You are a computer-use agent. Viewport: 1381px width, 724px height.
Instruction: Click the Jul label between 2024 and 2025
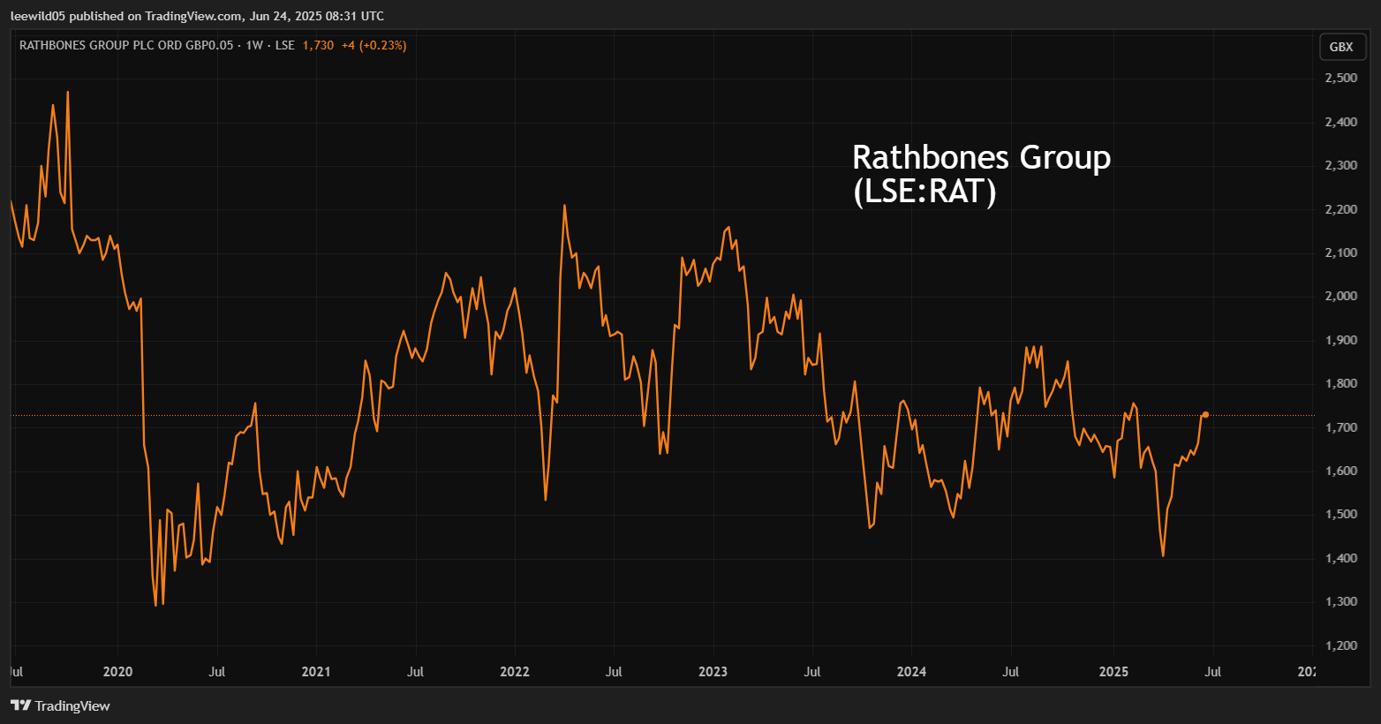tap(1011, 671)
